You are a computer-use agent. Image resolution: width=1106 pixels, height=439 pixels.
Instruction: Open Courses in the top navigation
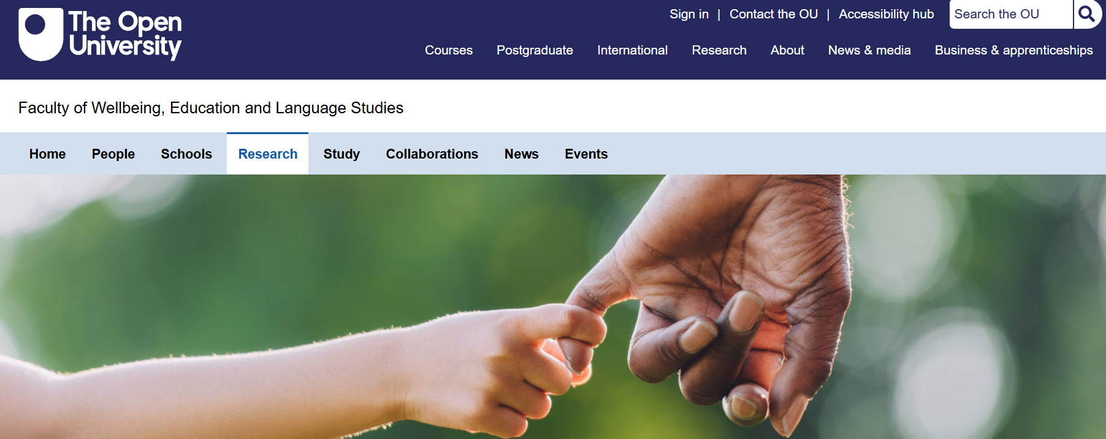(448, 50)
